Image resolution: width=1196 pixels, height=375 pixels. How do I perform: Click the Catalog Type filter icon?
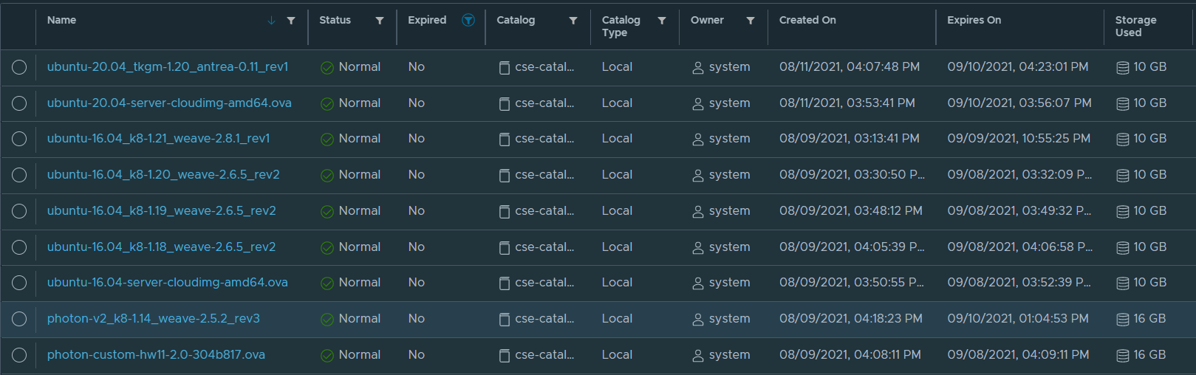tap(662, 21)
